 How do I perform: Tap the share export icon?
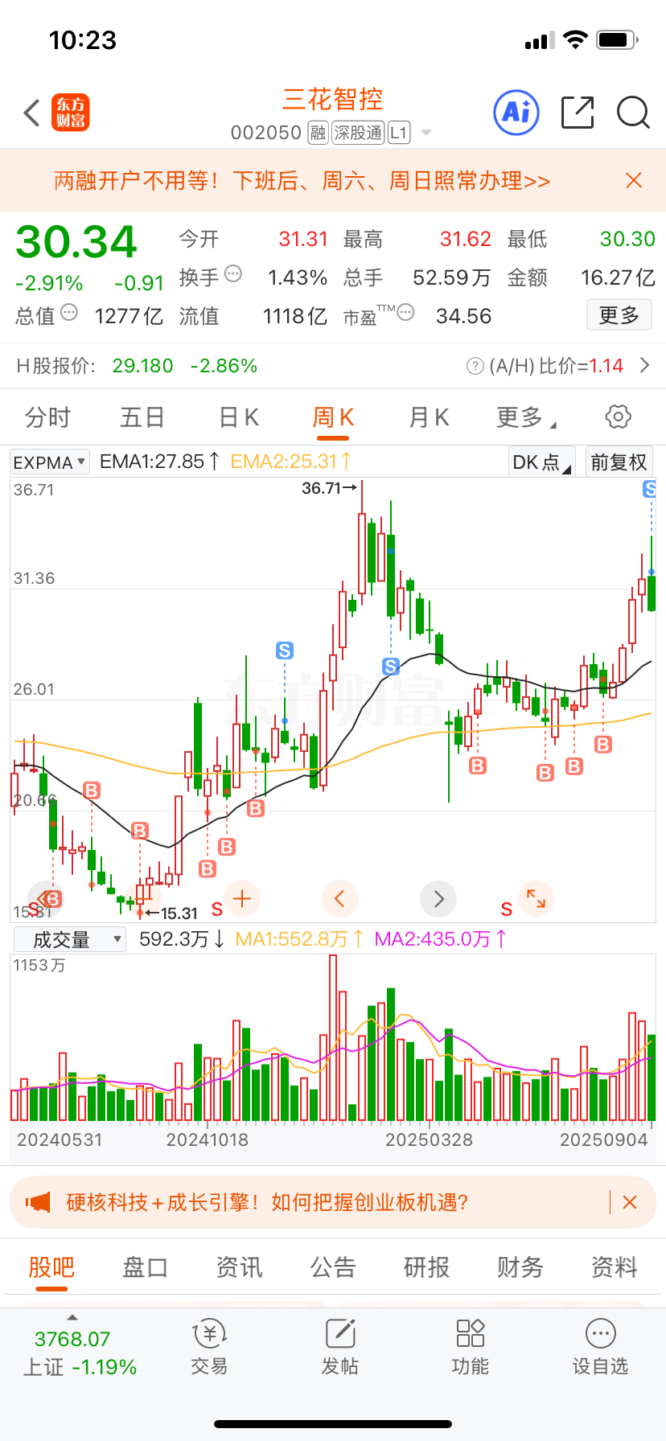coord(578,113)
